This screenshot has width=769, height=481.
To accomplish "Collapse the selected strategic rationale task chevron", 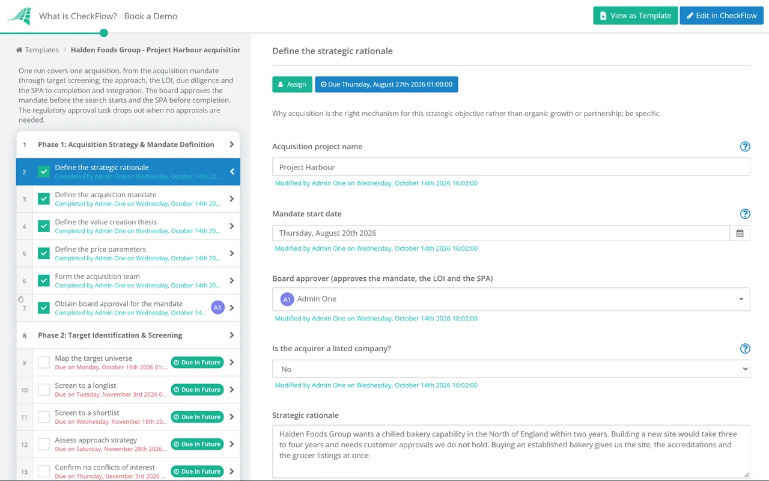I will point(232,172).
